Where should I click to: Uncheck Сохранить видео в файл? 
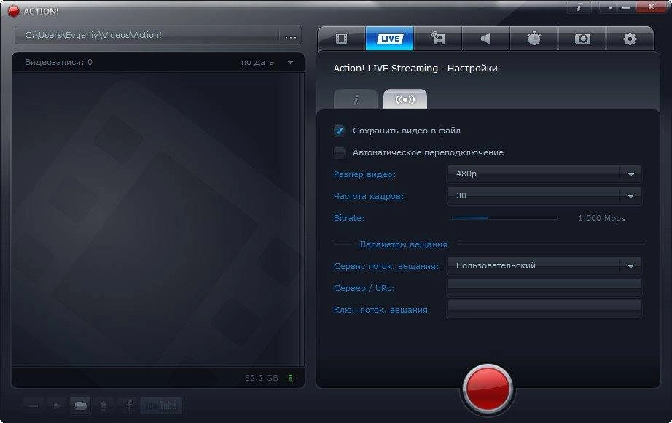[340, 131]
